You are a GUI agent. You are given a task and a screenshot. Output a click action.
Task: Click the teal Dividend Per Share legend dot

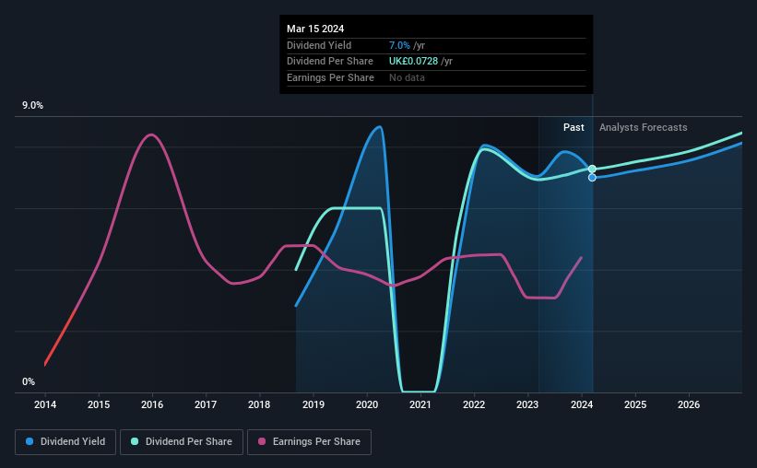(135, 441)
